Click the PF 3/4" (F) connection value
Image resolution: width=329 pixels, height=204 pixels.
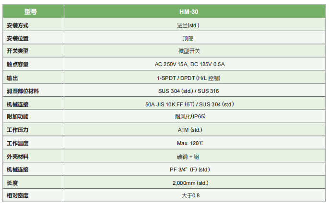click(190, 170)
